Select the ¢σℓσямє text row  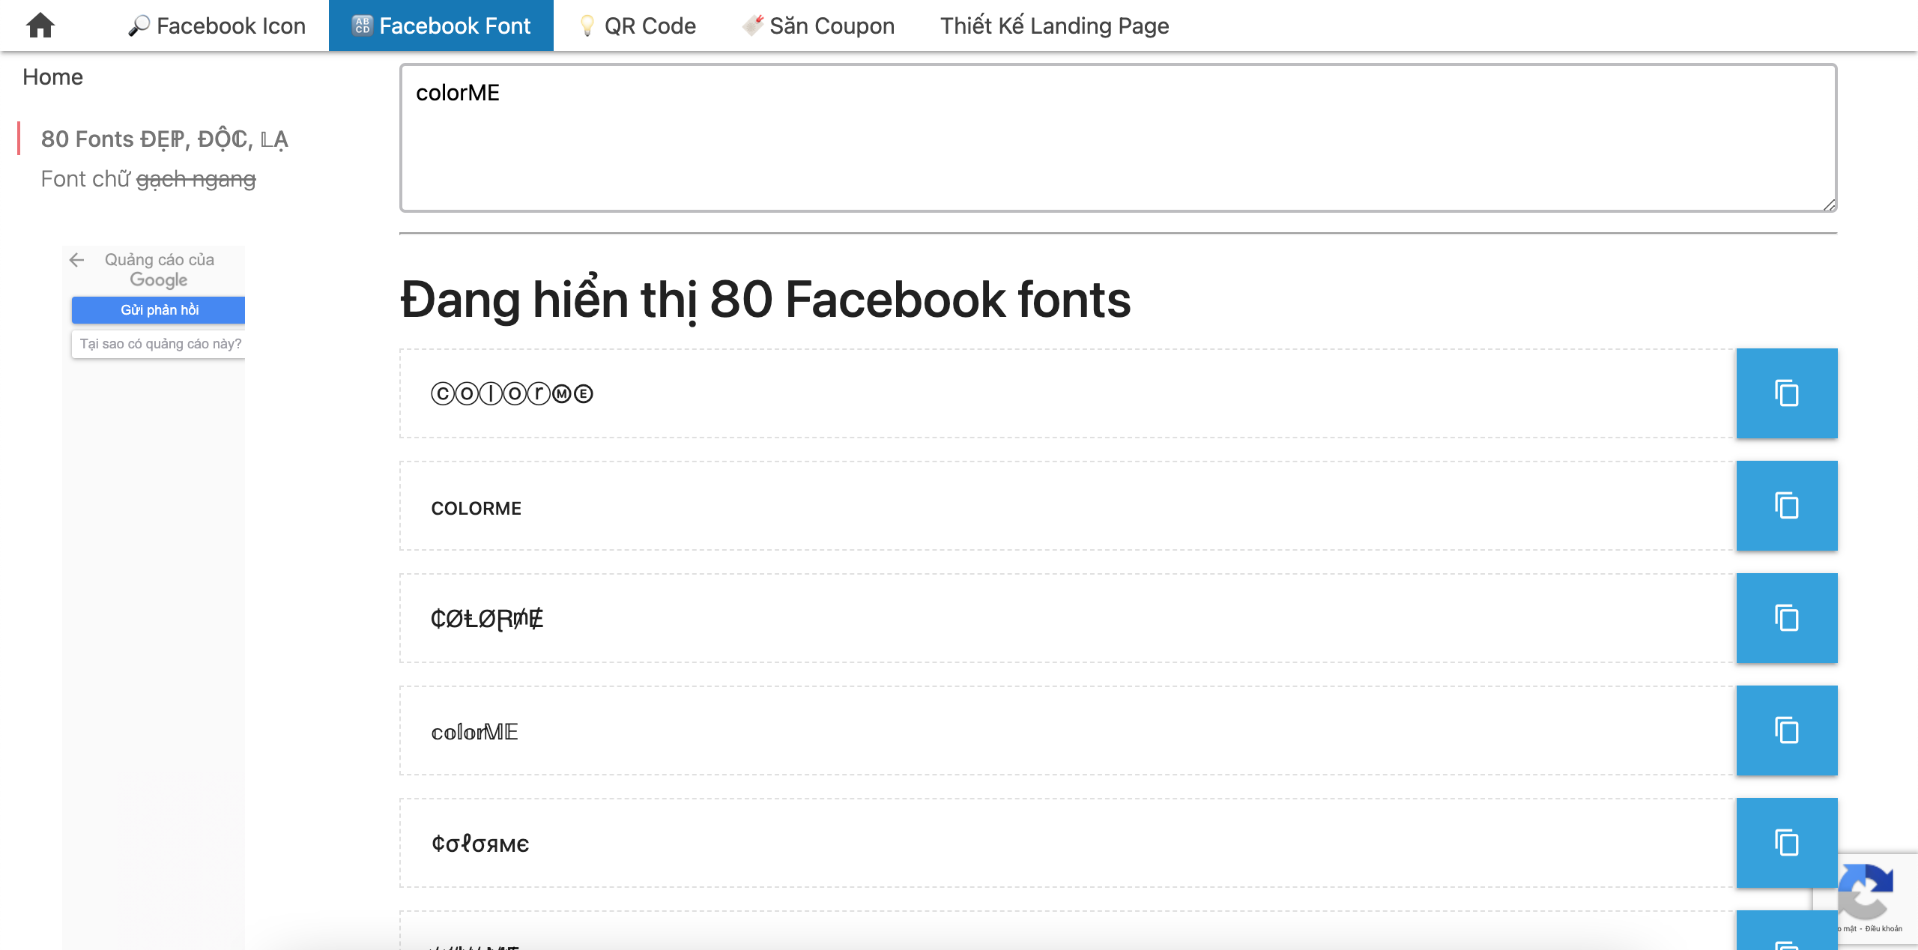(x=1068, y=843)
